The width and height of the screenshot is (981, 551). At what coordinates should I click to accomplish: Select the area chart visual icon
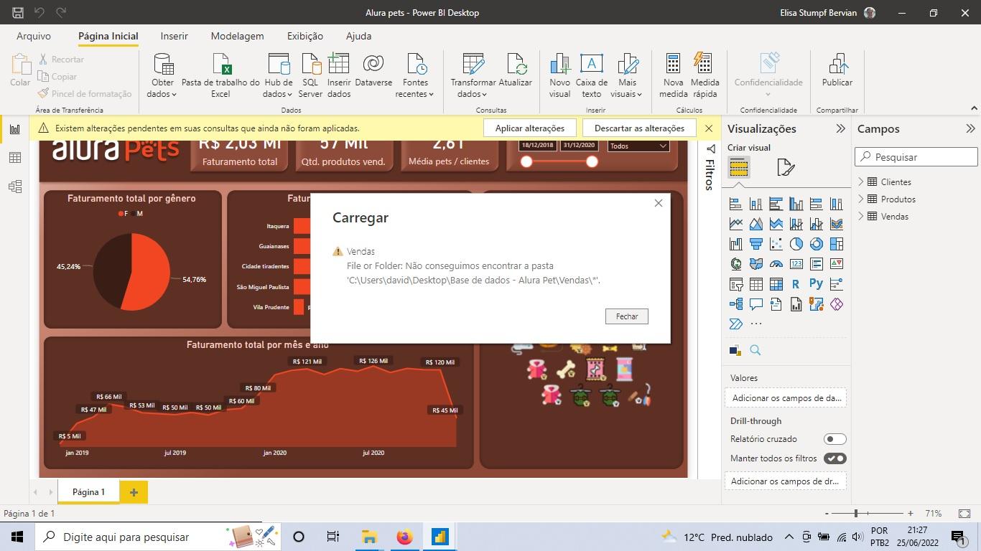point(755,225)
